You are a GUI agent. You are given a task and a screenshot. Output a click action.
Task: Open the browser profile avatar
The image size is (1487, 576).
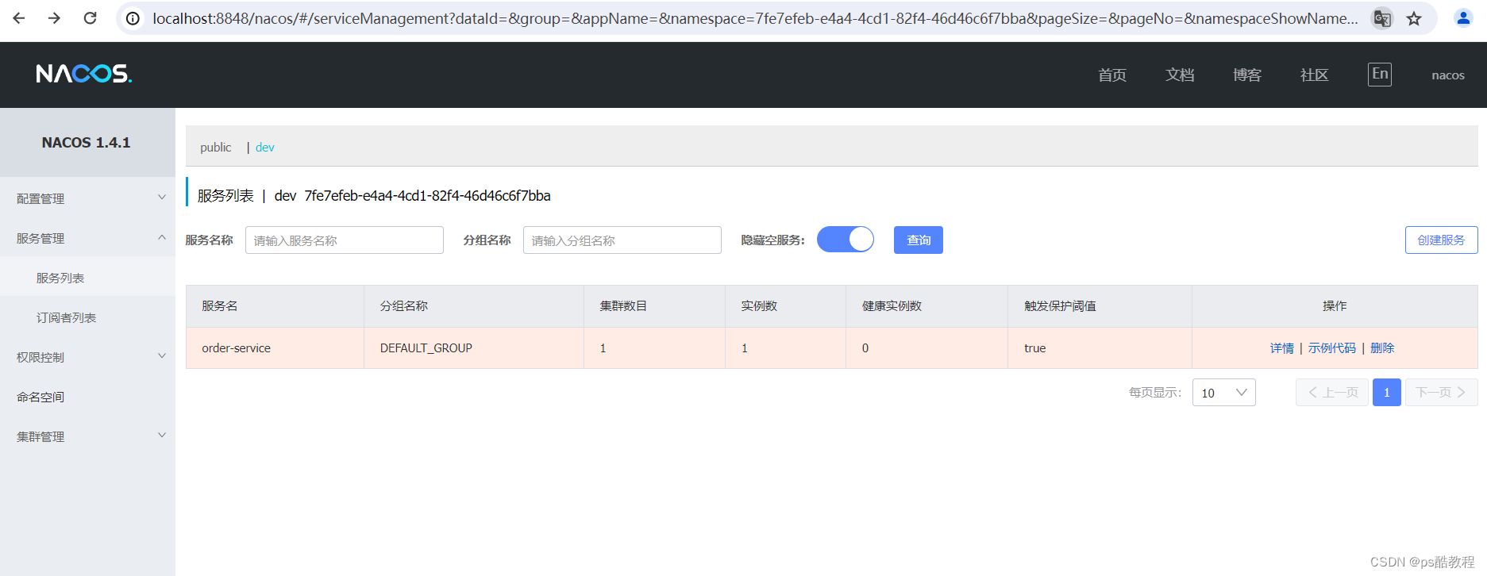point(1463,18)
